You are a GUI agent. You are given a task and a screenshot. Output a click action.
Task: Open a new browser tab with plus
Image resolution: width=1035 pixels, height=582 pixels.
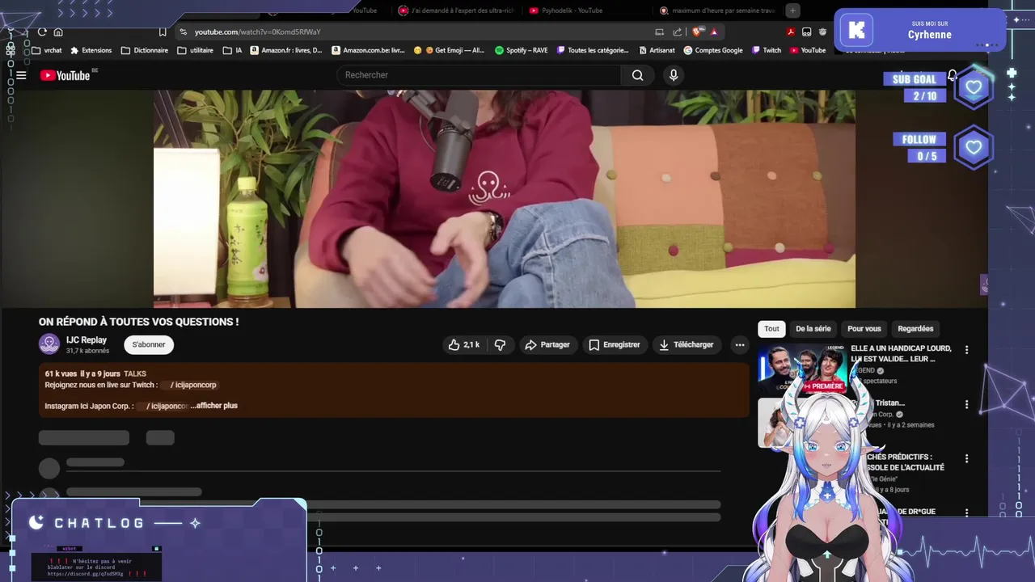pos(793,11)
